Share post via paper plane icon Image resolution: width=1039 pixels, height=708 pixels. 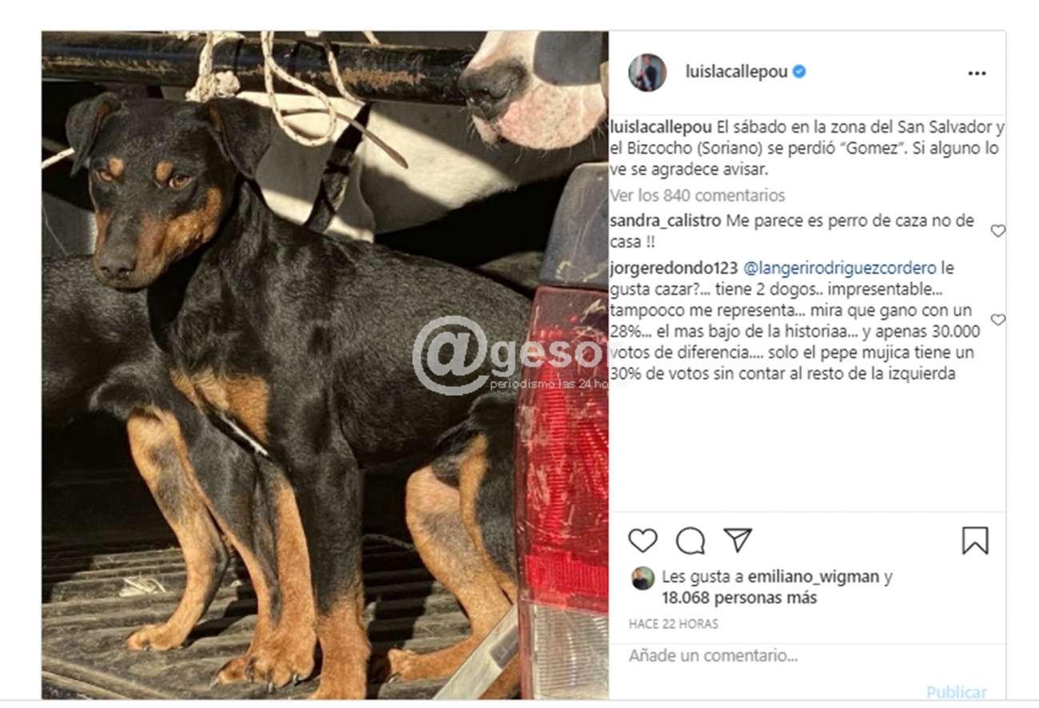pyautogui.click(x=737, y=540)
